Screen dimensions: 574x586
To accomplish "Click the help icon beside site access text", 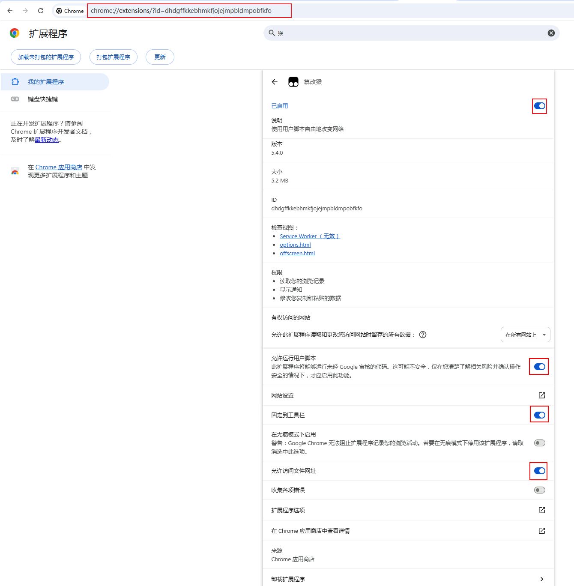I will [422, 335].
